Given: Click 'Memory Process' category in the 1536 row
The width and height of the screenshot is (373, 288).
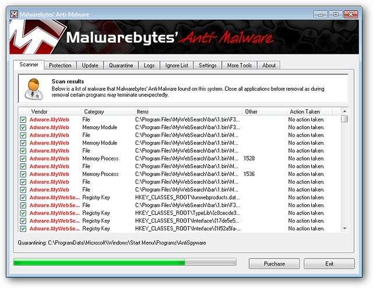Looking at the screenshot, I should (100, 174).
